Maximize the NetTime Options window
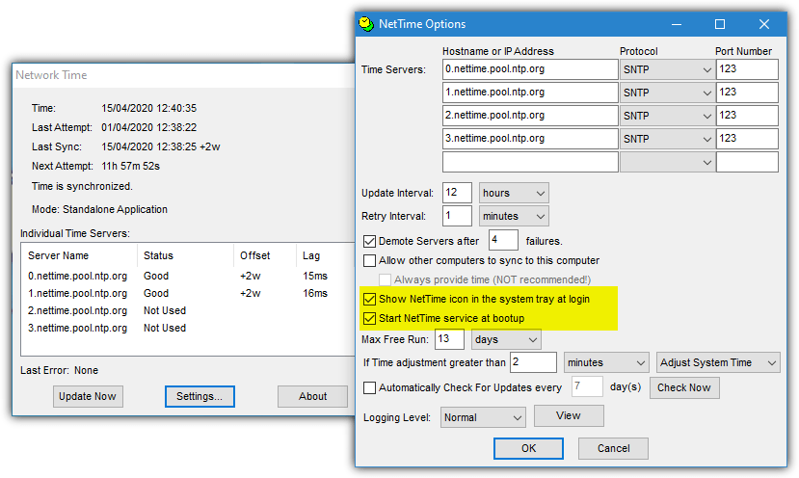The height and width of the screenshot is (478, 799). click(720, 24)
